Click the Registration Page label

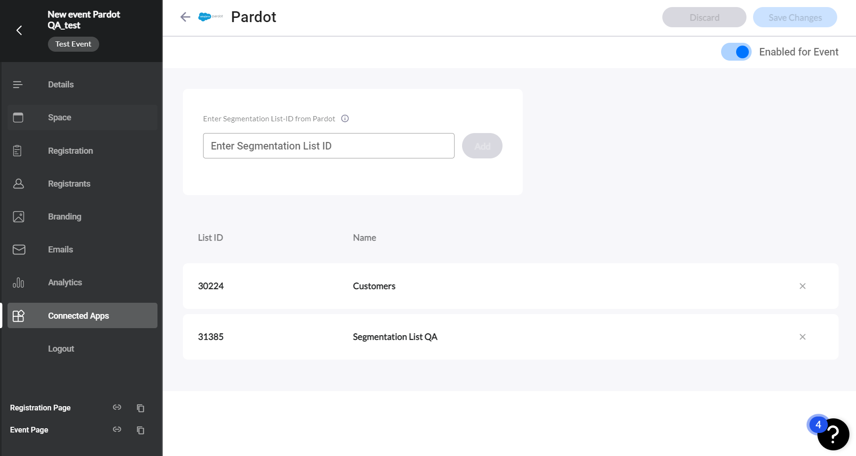point(40,408)
